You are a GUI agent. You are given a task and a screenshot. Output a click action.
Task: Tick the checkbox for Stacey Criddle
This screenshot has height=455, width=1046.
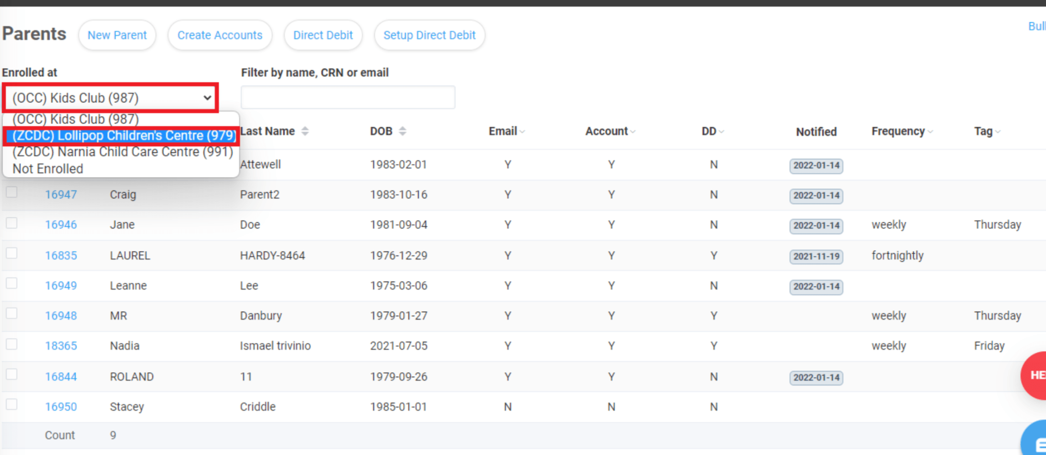coord(12,405)
